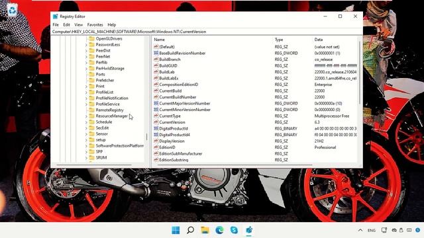Click the values pane vertical scrollbar
This screenshot has width=424, height=238.
coord(360,73)
